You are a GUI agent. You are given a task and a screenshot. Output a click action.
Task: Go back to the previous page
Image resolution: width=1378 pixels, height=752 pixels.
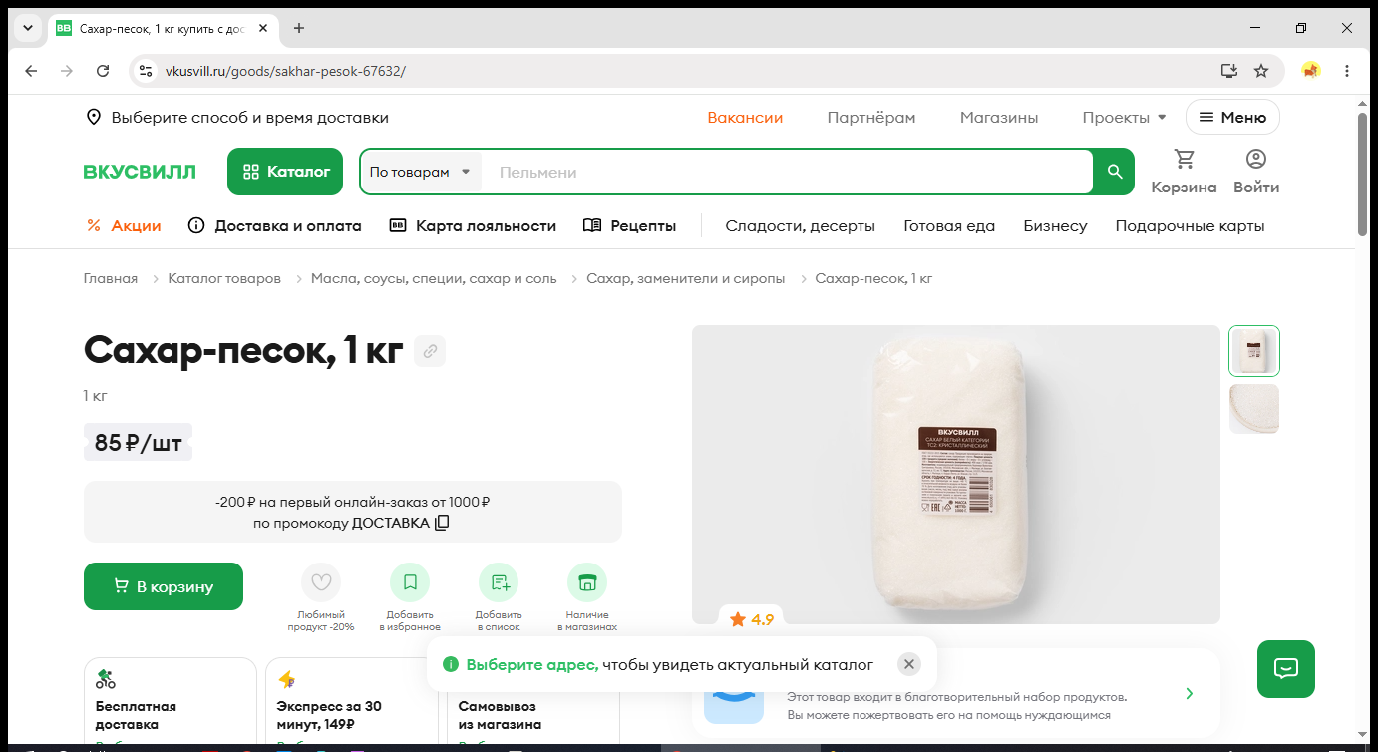point(31,71)
